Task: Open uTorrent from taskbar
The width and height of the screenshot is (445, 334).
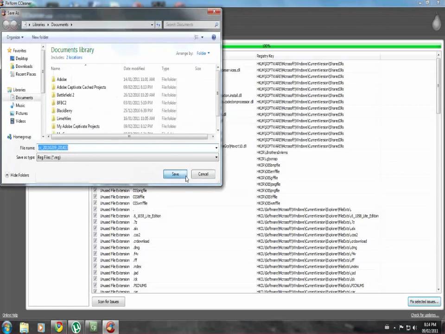Action: pyautogui.click(x=76, y=327)
